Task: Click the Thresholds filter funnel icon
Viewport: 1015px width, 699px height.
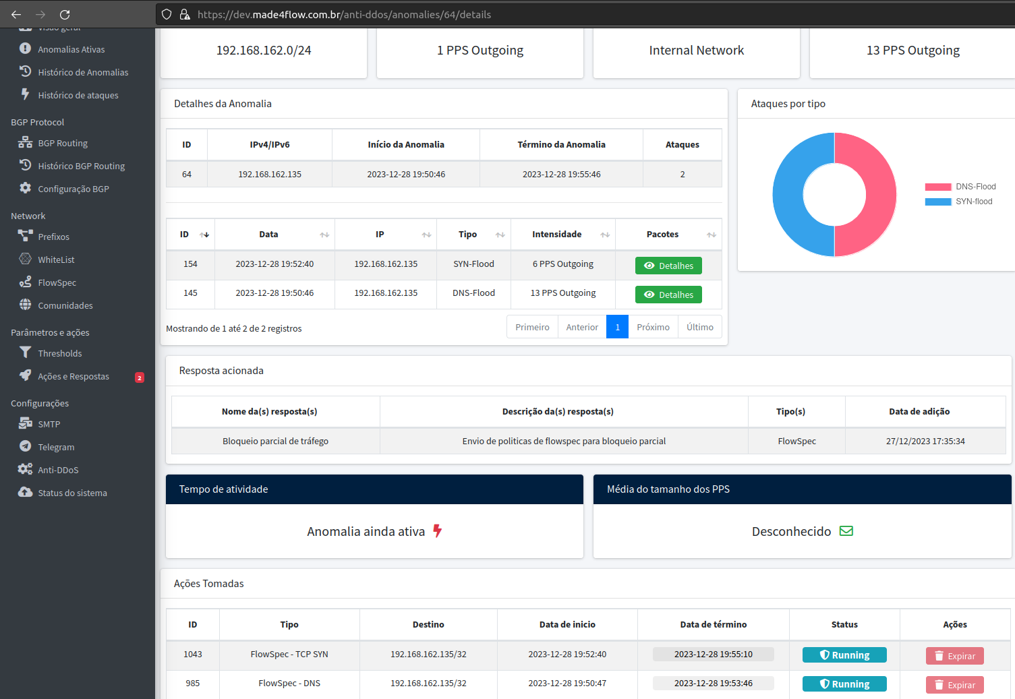Action: [x=25, y=353]
